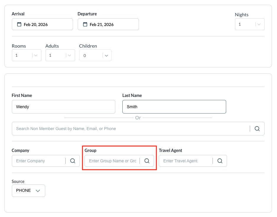Viewport: 277px width, 217px height.
Task: Click the Company search magnifier icon
Action: [73, 161]
